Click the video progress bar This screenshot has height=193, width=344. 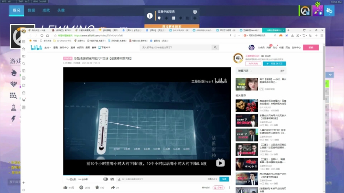(147, 175)
